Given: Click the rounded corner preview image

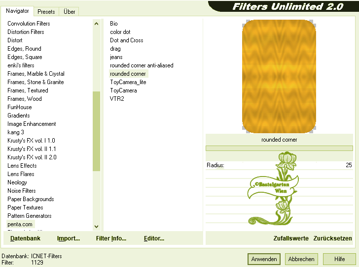Looking at the screenshot, I should point(279,76).
